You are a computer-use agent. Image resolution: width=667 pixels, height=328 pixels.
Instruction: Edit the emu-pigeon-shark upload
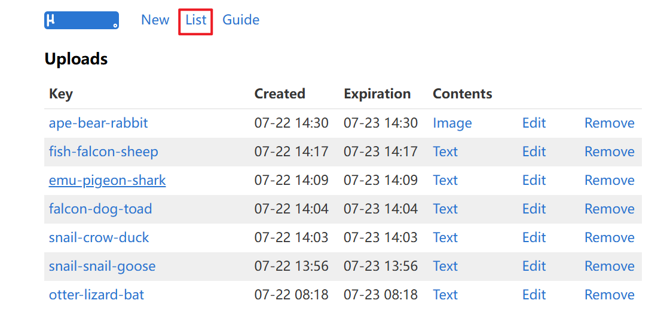click(x=534, y=180)
